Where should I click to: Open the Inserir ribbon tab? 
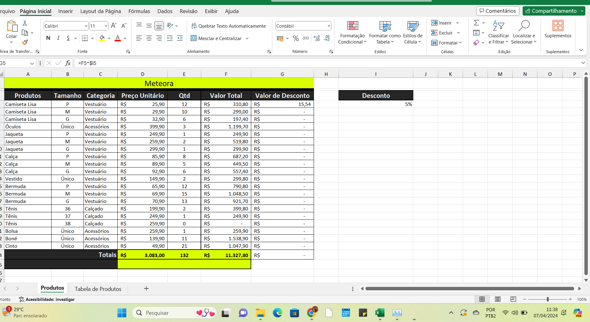(66, 11)
